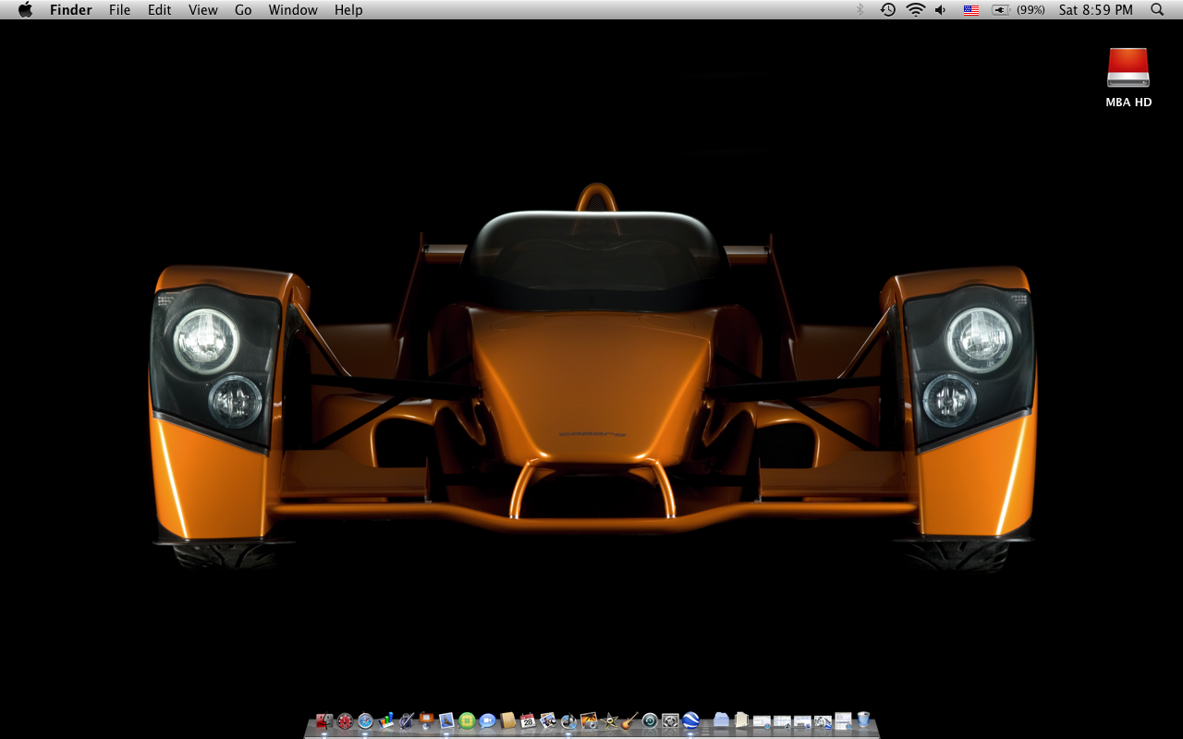
Task: Click the volume speaker icon
Action: [941, 10]
